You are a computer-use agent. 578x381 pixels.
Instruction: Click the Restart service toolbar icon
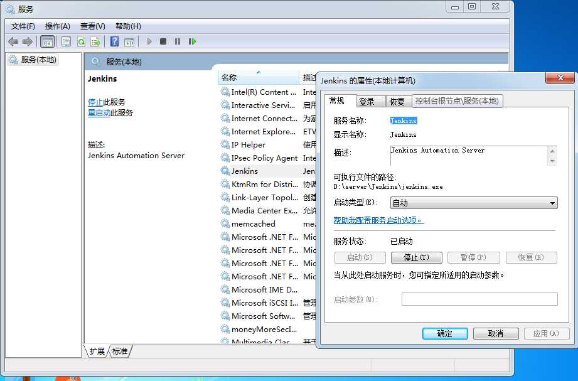pyautogui.click(x=192, y=41)
